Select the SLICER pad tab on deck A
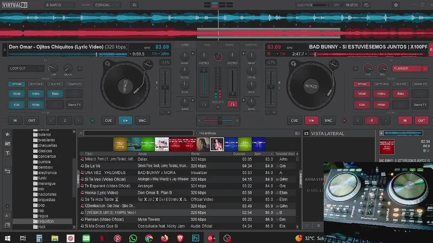 pos(55,84)
